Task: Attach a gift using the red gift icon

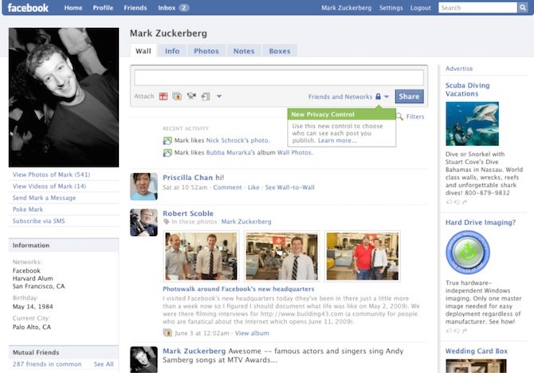Action: point(163,96)
